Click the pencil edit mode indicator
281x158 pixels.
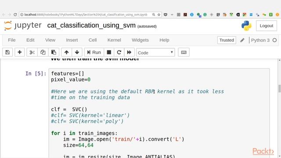[242, 40]
